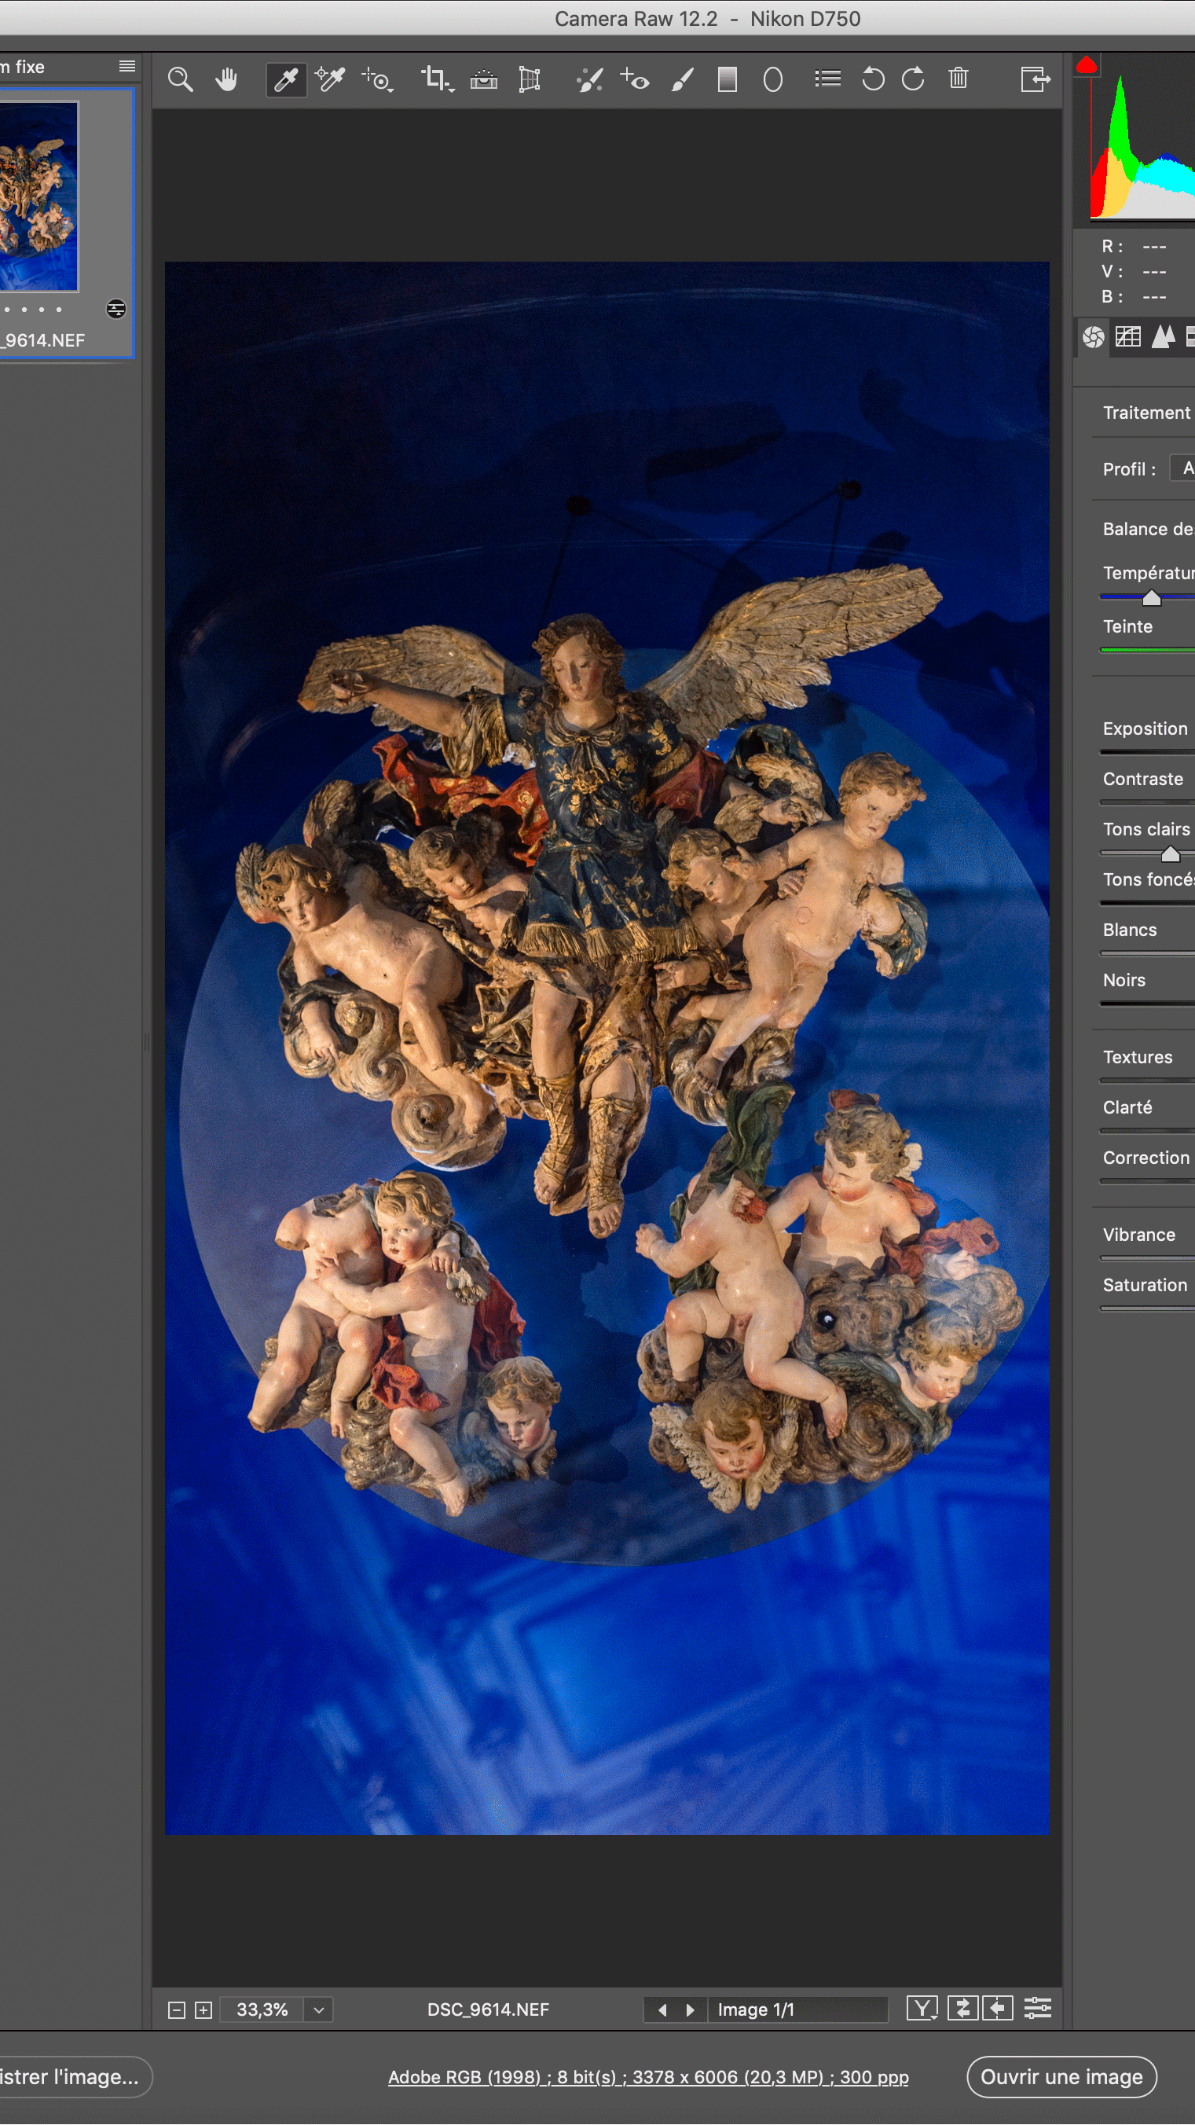Select the Spot Removal tool
The image size is (1195, 2125).
point(590,80)
